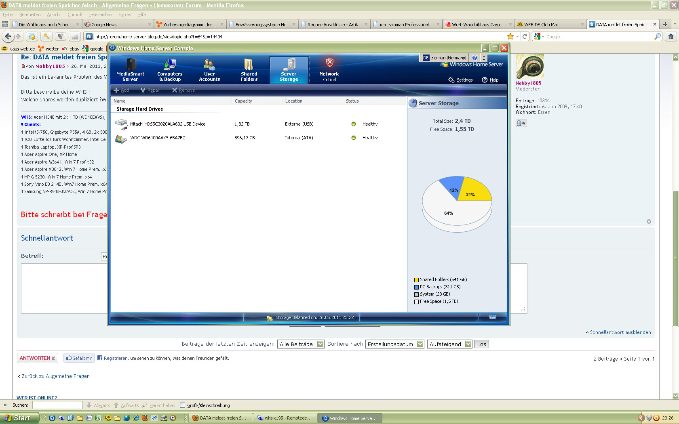Switch to the Google News tab

click(118, 24)
